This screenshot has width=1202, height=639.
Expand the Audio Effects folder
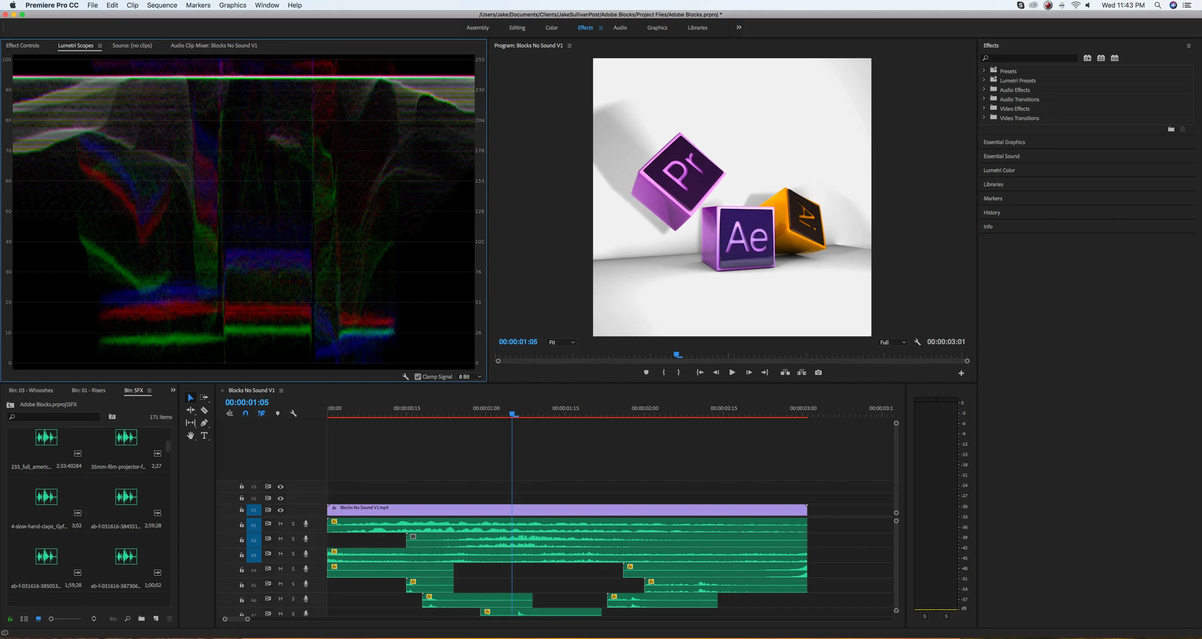click(984, 89)
